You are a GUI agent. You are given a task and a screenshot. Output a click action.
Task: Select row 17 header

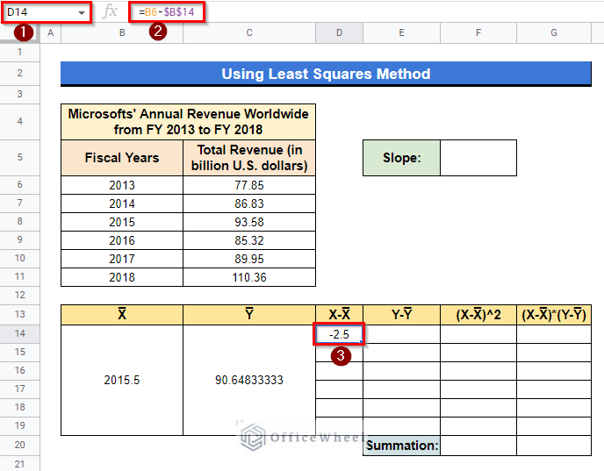click(x=19, y=389)
